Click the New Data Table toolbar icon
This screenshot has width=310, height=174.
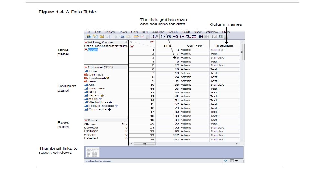(x=89, y=36)
